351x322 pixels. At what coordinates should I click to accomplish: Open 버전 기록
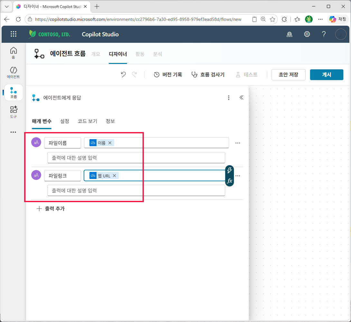coord(168,75)
